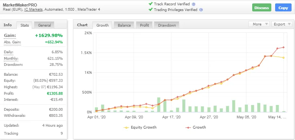Click the help icon beside Trading Privileges Verified
295x140 pixels.
[201, 10]
